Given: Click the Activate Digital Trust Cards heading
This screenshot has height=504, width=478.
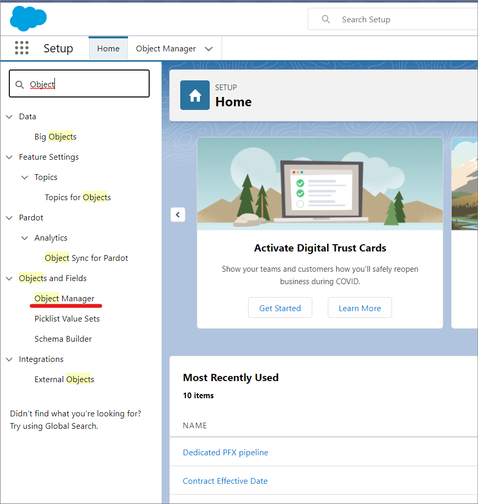Looking at the screenshot, I should tap(320, 248).
